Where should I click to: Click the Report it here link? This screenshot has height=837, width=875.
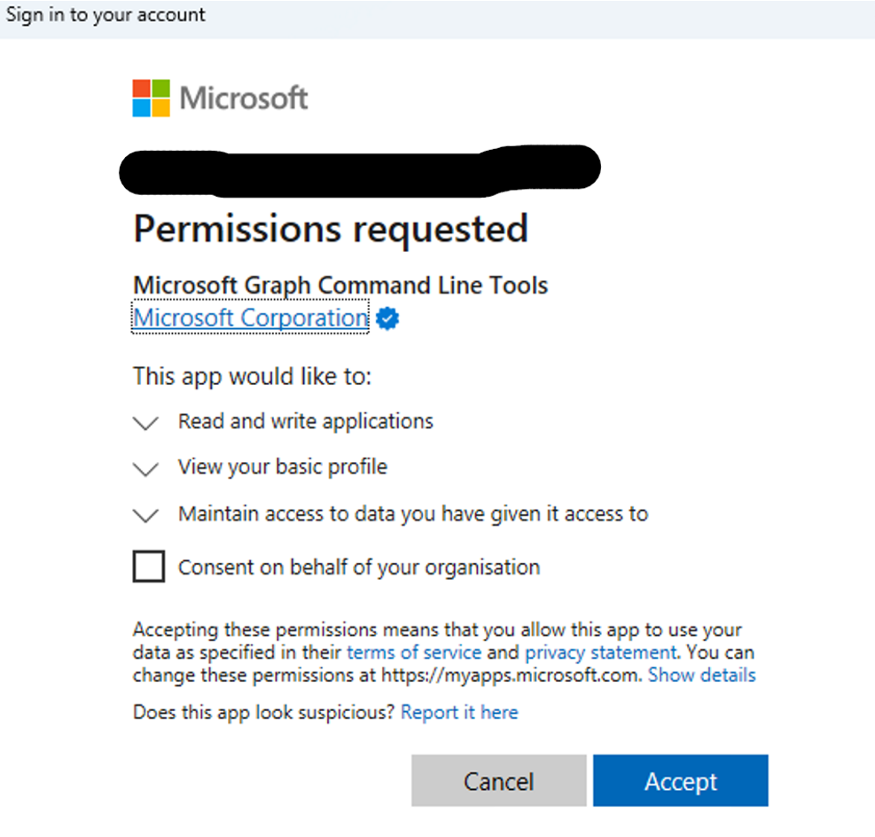pyautogui.click(x=459, y=712)
